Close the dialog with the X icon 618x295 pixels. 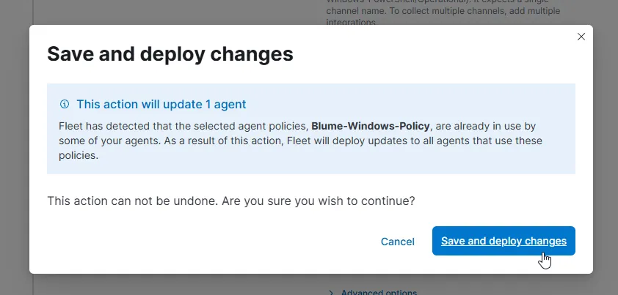click(x=581, y=37)
